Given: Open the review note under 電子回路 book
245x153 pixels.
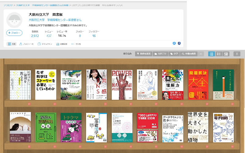Looking at the screenshot, I should (232, 147).
